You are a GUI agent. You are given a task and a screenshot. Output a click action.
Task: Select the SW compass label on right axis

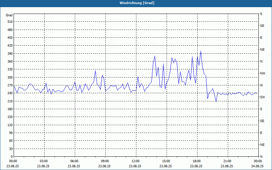click(262, 97)
